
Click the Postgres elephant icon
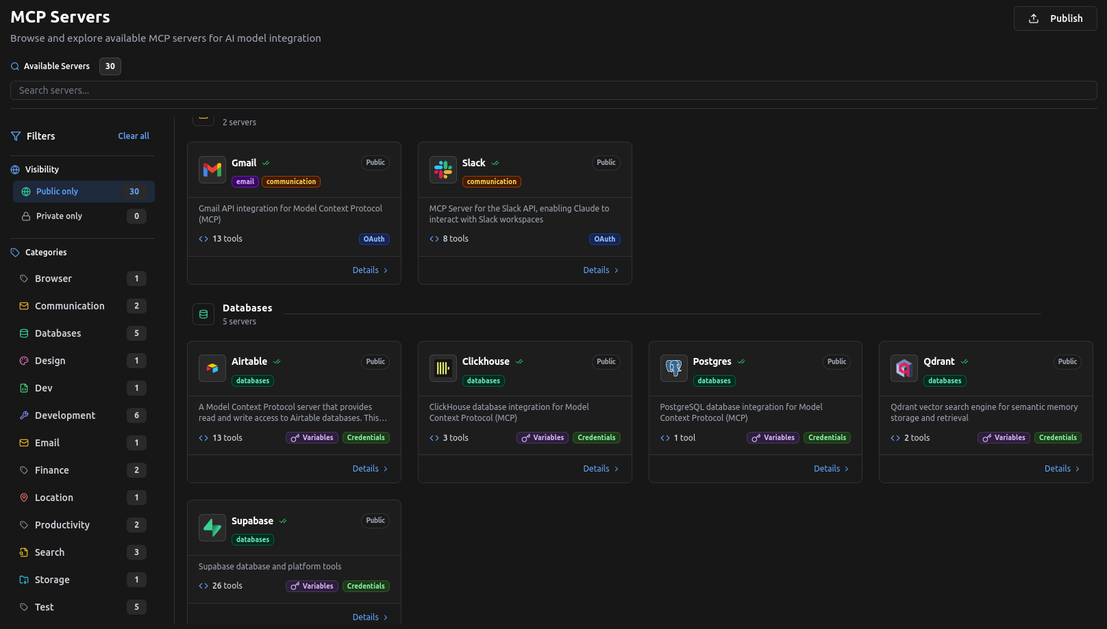[x=673, y=368]
